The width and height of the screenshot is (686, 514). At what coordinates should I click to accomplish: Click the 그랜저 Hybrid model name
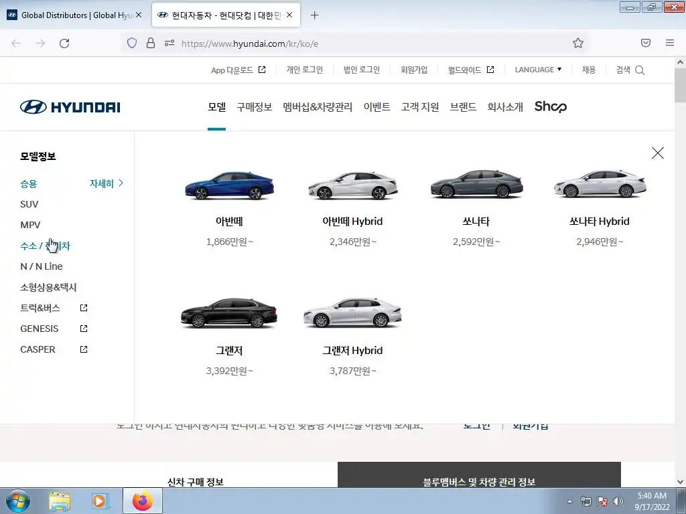[x=352, y=351]
